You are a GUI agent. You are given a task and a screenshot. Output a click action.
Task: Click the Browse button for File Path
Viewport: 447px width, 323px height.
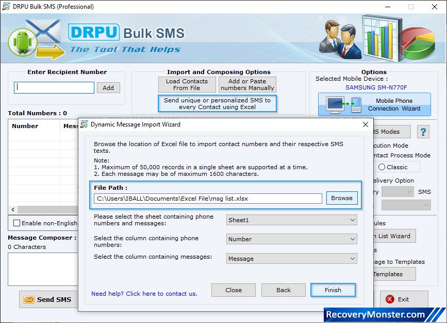tap(342, 198)
